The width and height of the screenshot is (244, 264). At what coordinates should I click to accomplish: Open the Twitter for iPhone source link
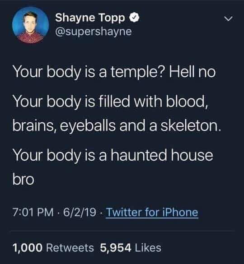[x=152, y=212]
